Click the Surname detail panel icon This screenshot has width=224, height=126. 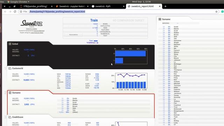point(160,19)
